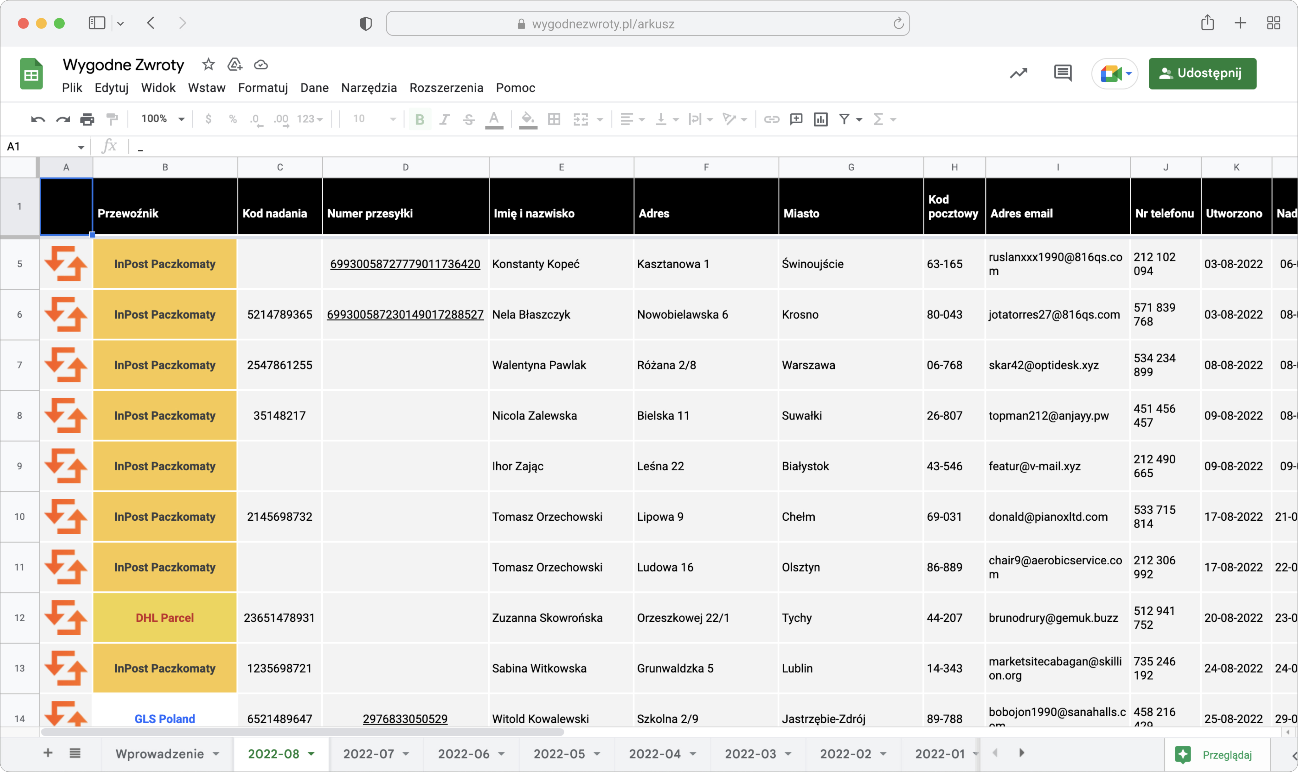Image resolution: width=1298 pixels, height=772 pixels.
Task: Open the Dane menu
Action: point(314,88)
